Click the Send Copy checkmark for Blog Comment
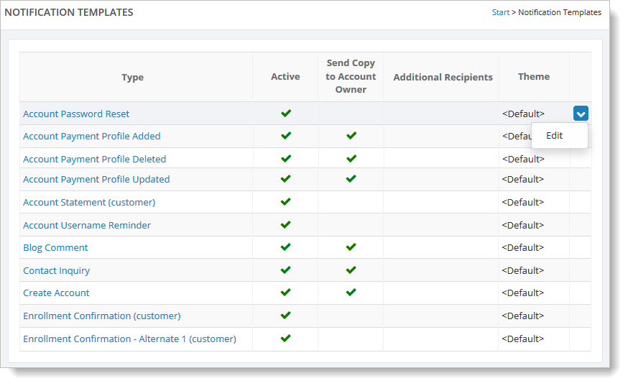Screen dimensions: 628x386 [351, 247]
